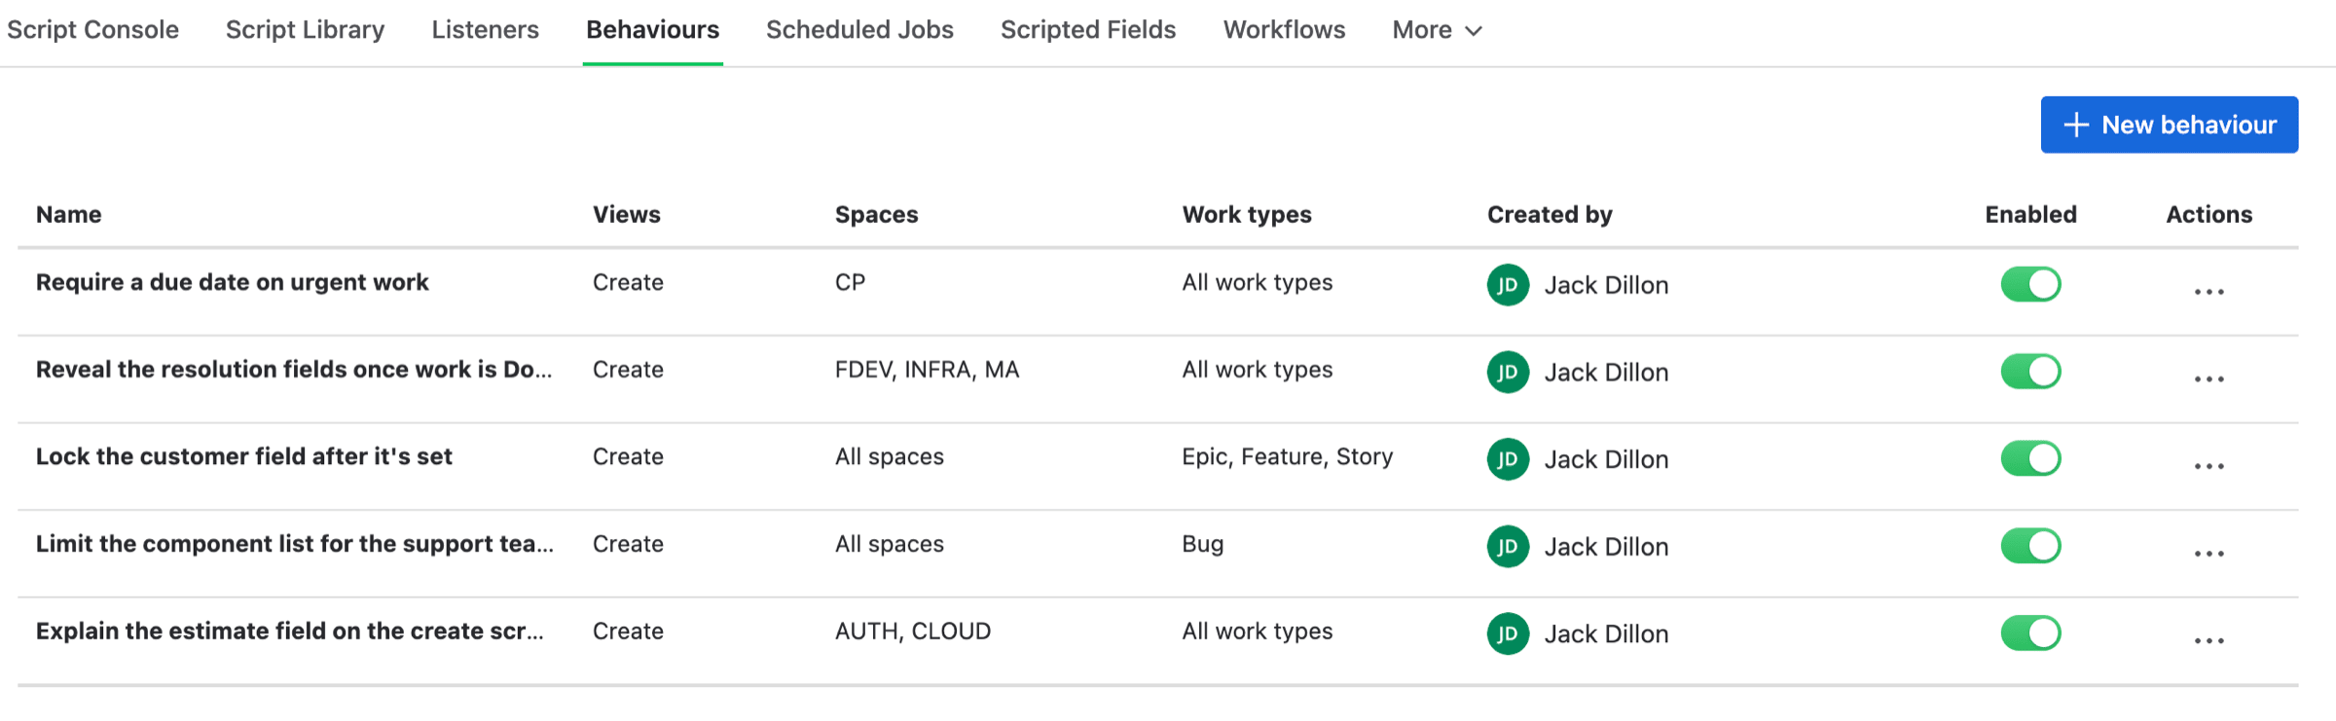Click Jack Dillon's avatar in the AUTH, CLOUD row
This screenshot has width=2336, height=721.
[x=1508, y=633]
